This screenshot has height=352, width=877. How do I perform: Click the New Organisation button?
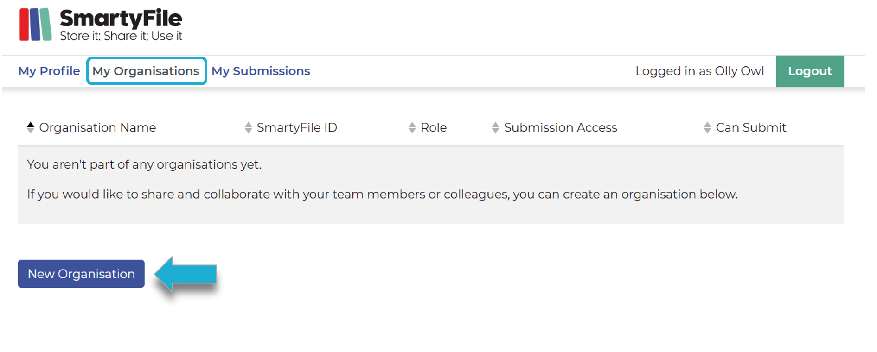tap(81, 274)
